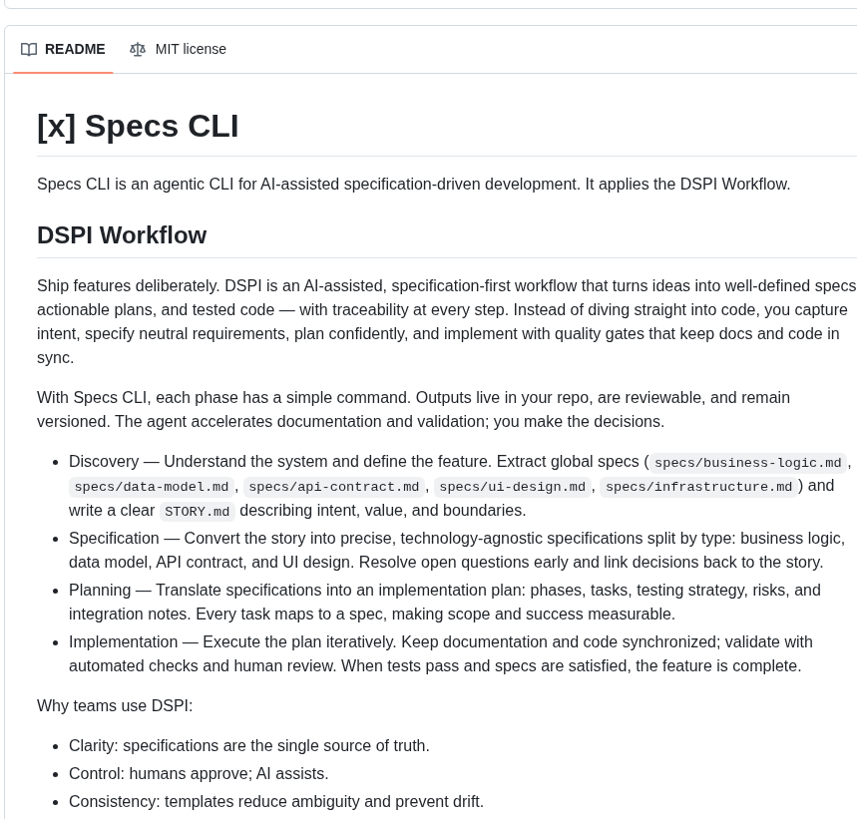
Task: Click the scales-of-justice icon beside MIT license
Action: point(138,49)
